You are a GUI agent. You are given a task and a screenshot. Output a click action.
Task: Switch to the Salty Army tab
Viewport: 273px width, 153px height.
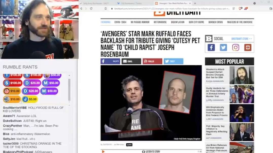pyautogui.click(x=95, y=3)
